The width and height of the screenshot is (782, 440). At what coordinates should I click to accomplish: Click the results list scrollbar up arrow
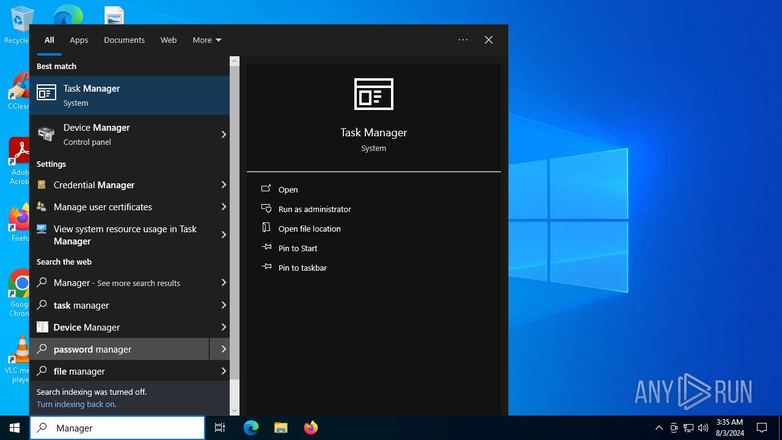coord(235,61)
